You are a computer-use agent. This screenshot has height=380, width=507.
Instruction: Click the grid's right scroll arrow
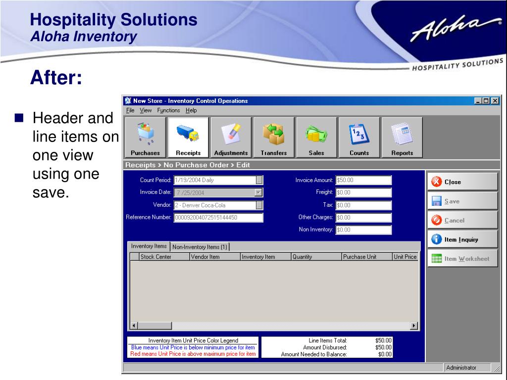tap(414, 326)
